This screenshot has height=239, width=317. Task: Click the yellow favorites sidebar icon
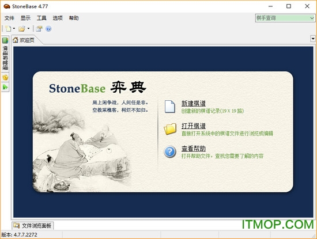pyautogui.click(x=5, y=77)
